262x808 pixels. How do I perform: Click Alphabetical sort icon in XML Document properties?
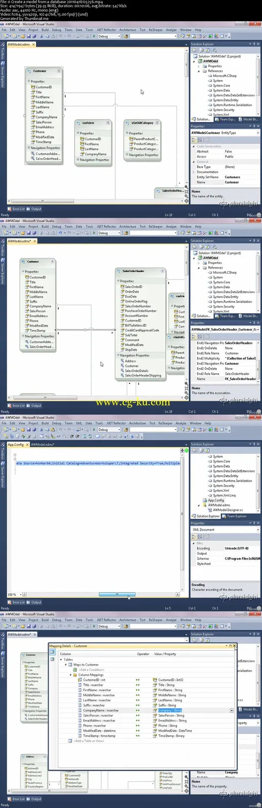click(x=199, y=536)
